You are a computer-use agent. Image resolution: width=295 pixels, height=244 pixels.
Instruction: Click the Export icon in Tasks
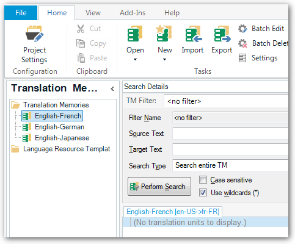(222, 34)
